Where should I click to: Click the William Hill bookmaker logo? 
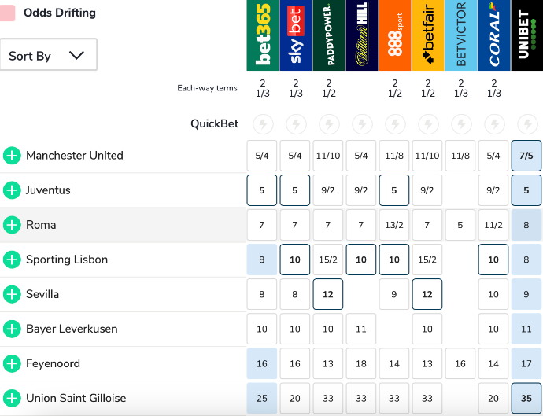(x=361, y=35)
